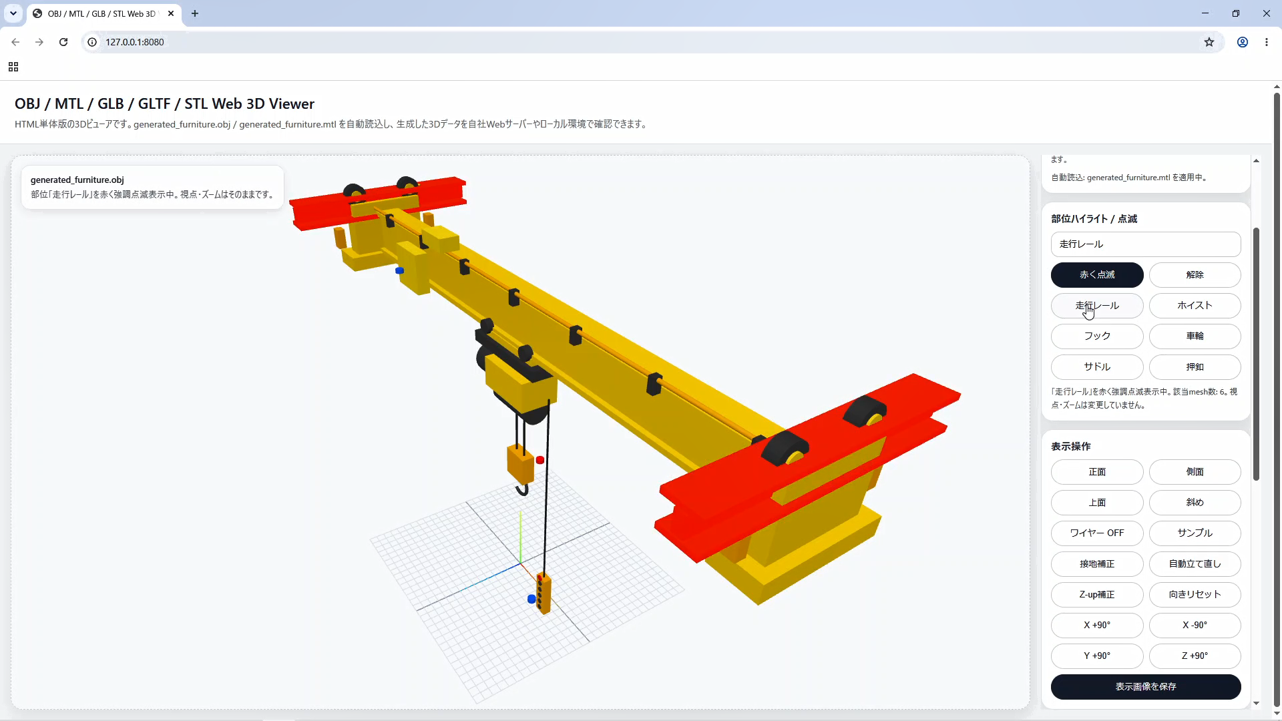This screenshot has height=721, width=1282.
Task: Click the 走行レール part name input field
Action: [1146, 244]
